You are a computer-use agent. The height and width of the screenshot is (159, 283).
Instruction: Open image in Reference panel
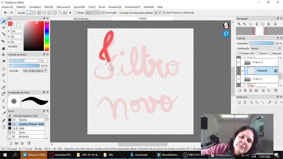pos(239,102)
